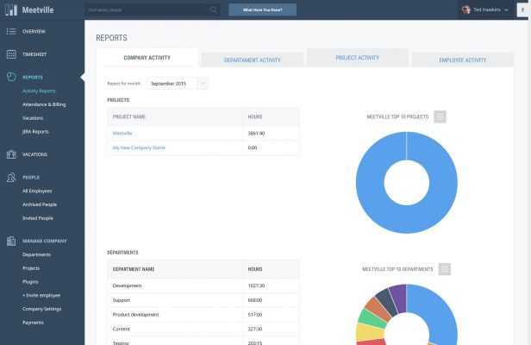The width and height of the screenshot is (531, 345).
Task: Open Plugins settings
Action: tap(30, 282)
